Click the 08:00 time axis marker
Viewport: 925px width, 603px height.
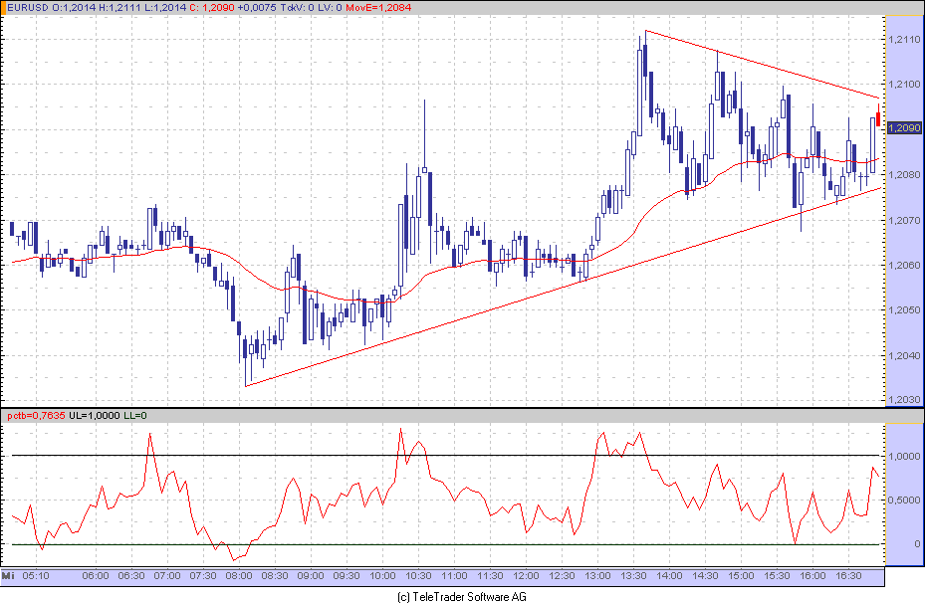pyautogui.click(x=239, y=576)
